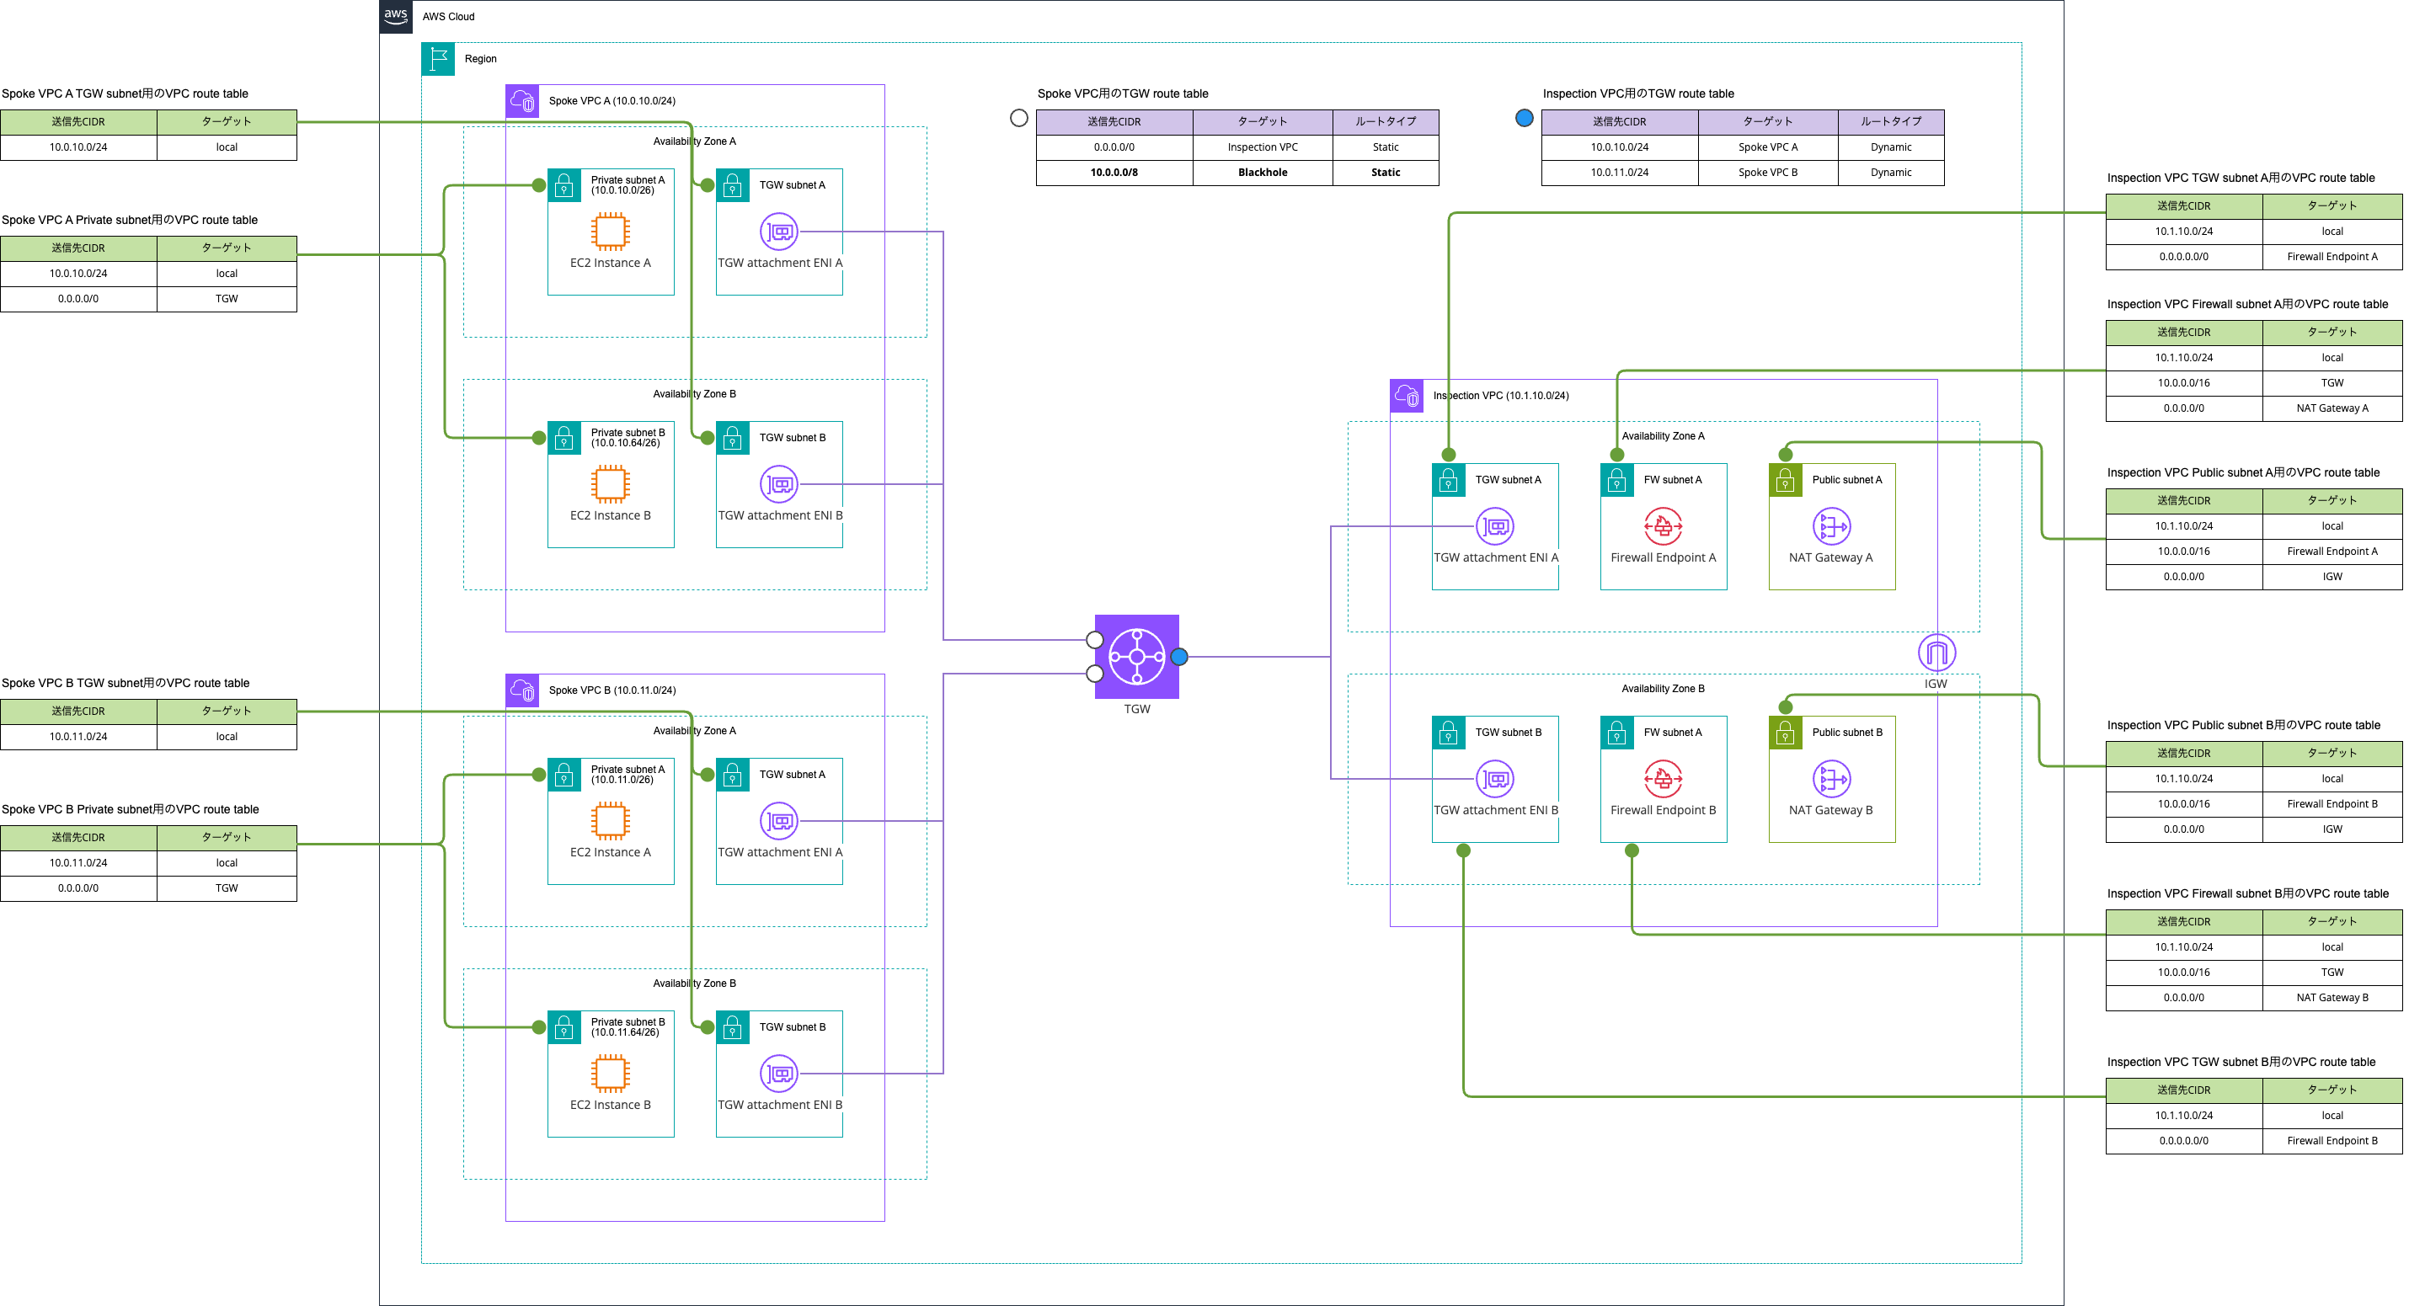This screenshot has height=1306, width=2409.
Task: Click Spoke VPC B zone B TGW attachment ENI
Action: tap(779, 1074)
